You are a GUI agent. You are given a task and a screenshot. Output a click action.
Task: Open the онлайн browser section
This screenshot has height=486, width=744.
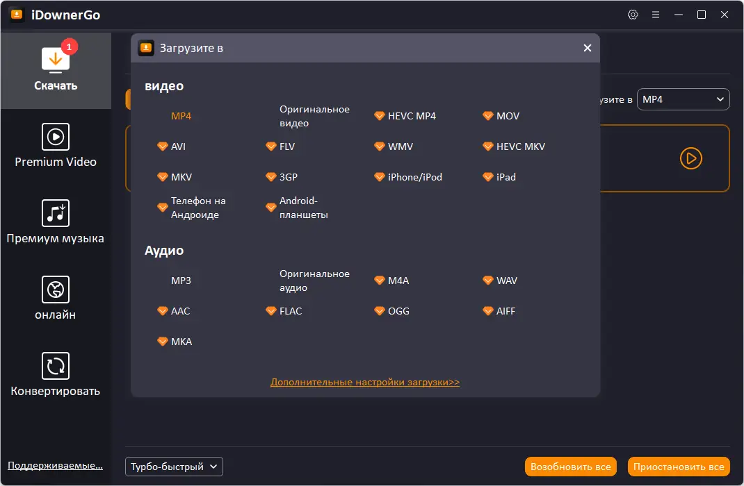pyautogui.click(x=56, y=299)
